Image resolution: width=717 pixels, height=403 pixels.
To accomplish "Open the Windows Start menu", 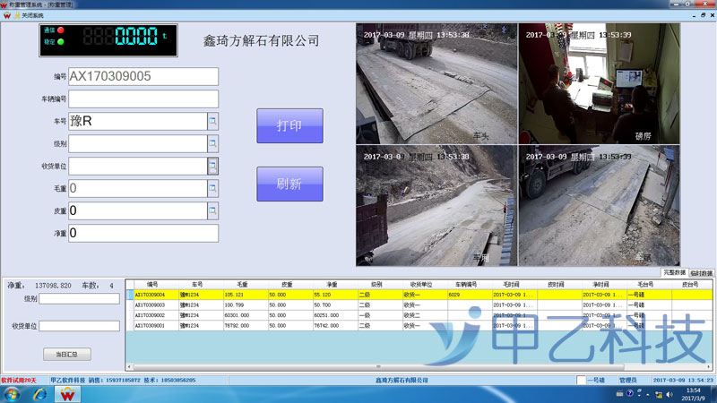I will pos(13,394).
